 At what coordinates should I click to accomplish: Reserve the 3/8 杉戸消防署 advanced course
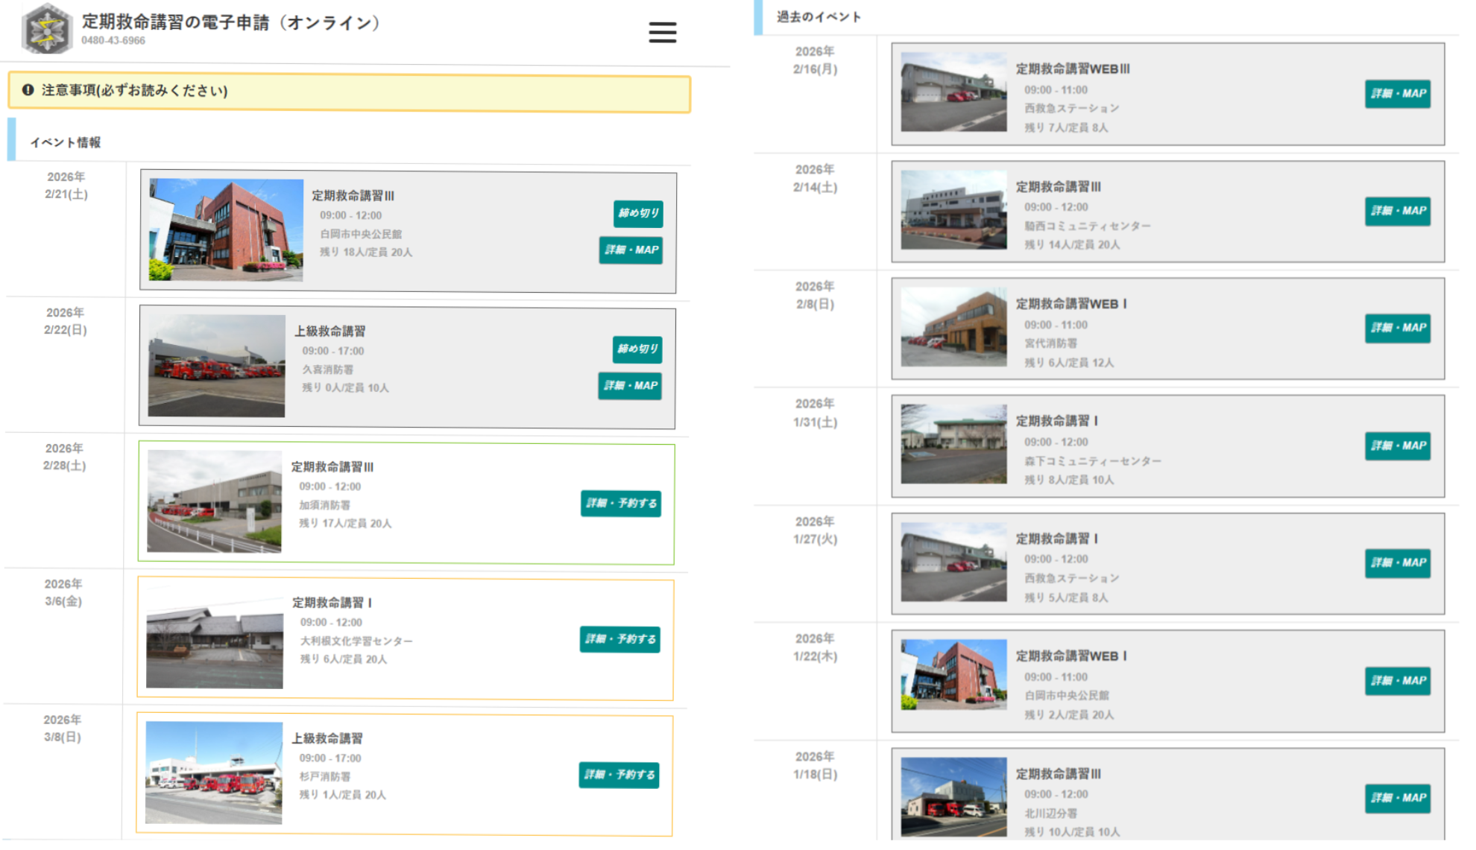tap(619, 775)
